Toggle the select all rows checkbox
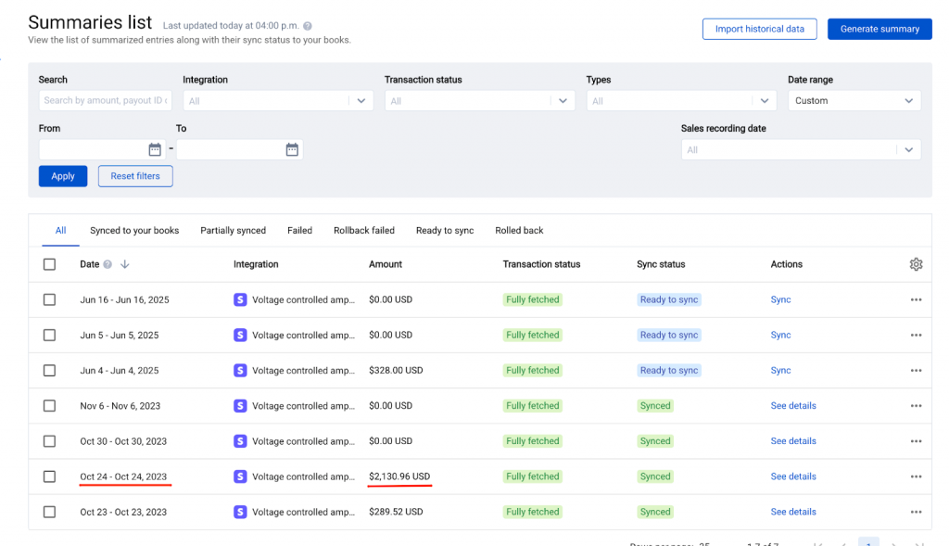The height and width of the screenshot is (546, 949). click(49, 264)
